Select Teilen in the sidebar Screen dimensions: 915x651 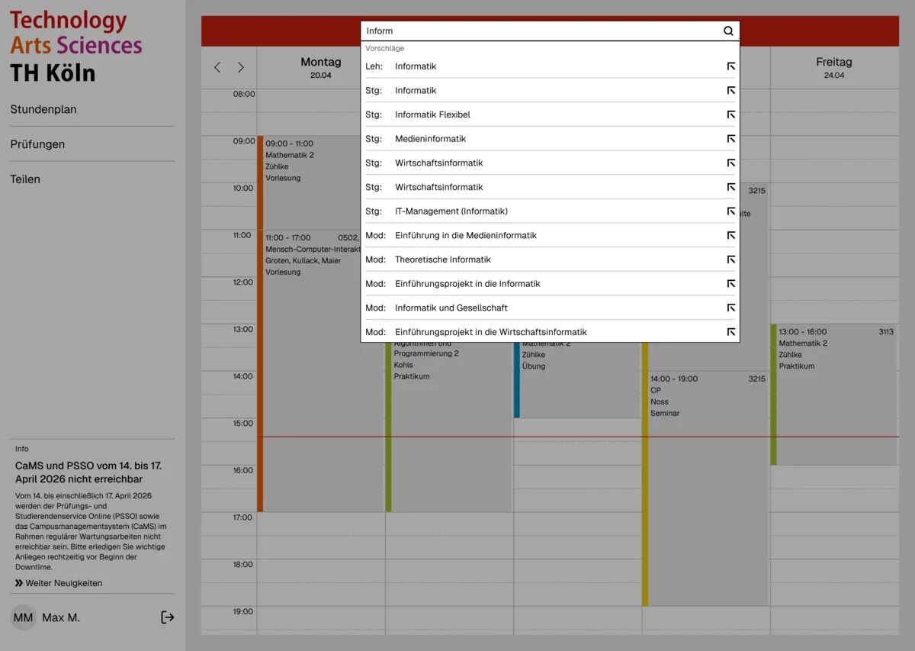tap(25, 179)
